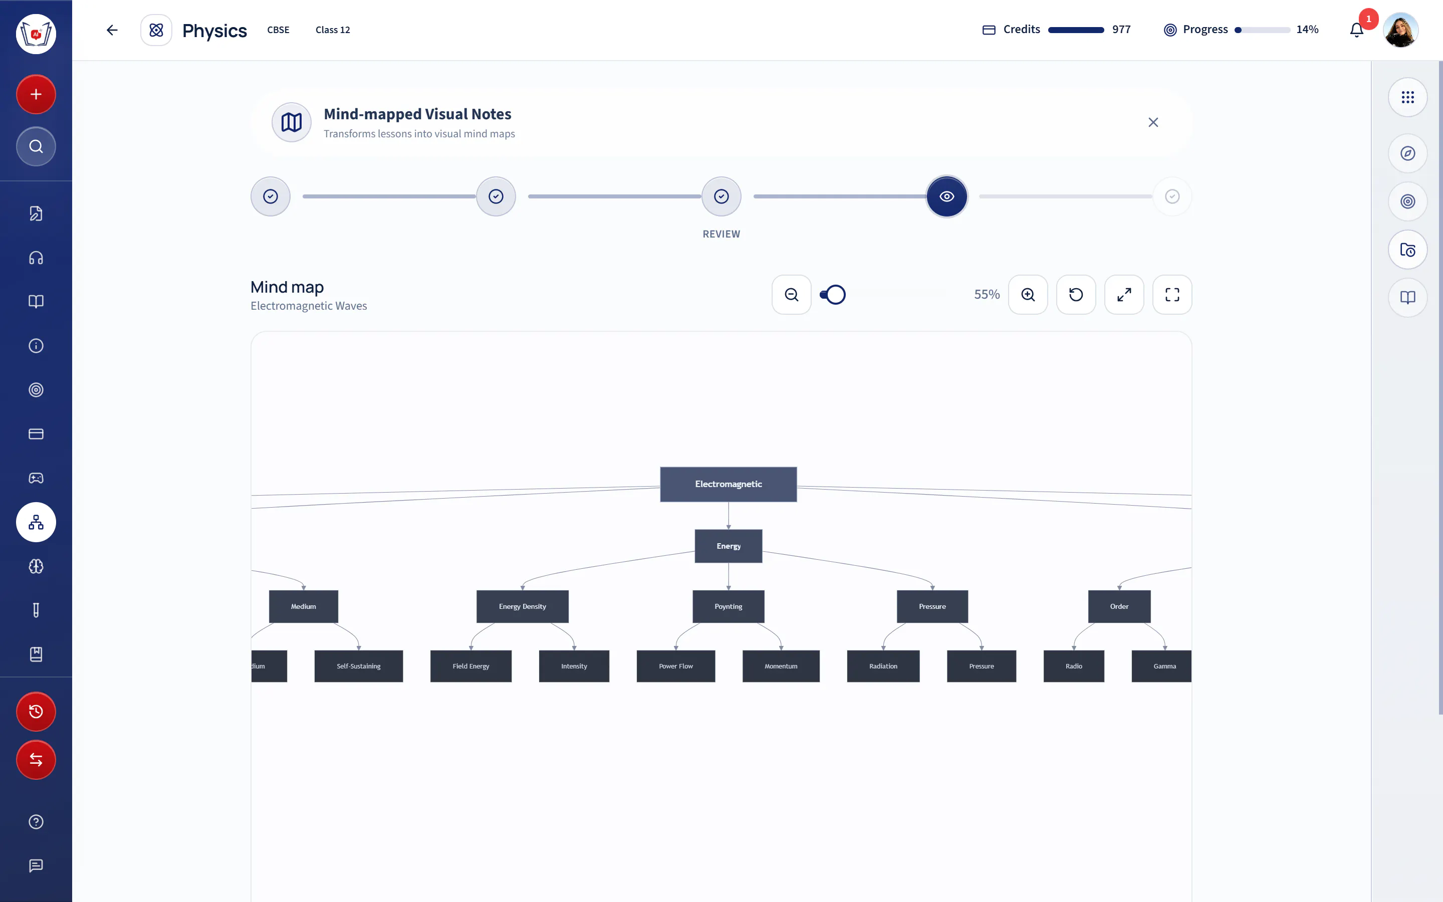This screenshot has width=1443, height=902.
Task: Click the map icon in notes header
Action: (x=292, y=122)
